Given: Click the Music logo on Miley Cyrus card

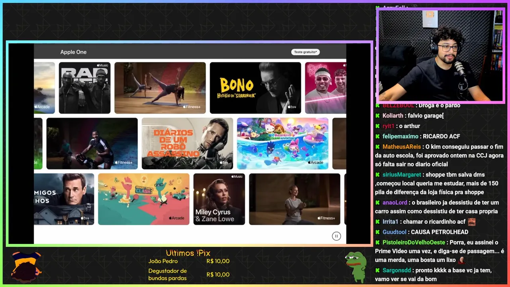Looking at the screenshot, I should 236,176.
